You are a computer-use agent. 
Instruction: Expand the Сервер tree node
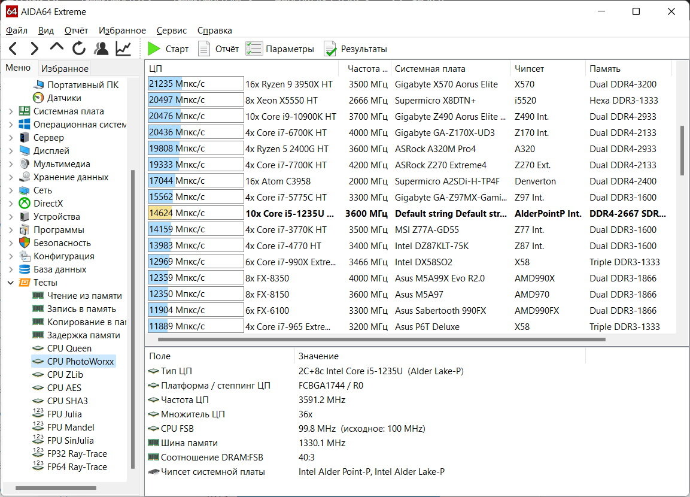pyautogui.click(x=11, y=138)
